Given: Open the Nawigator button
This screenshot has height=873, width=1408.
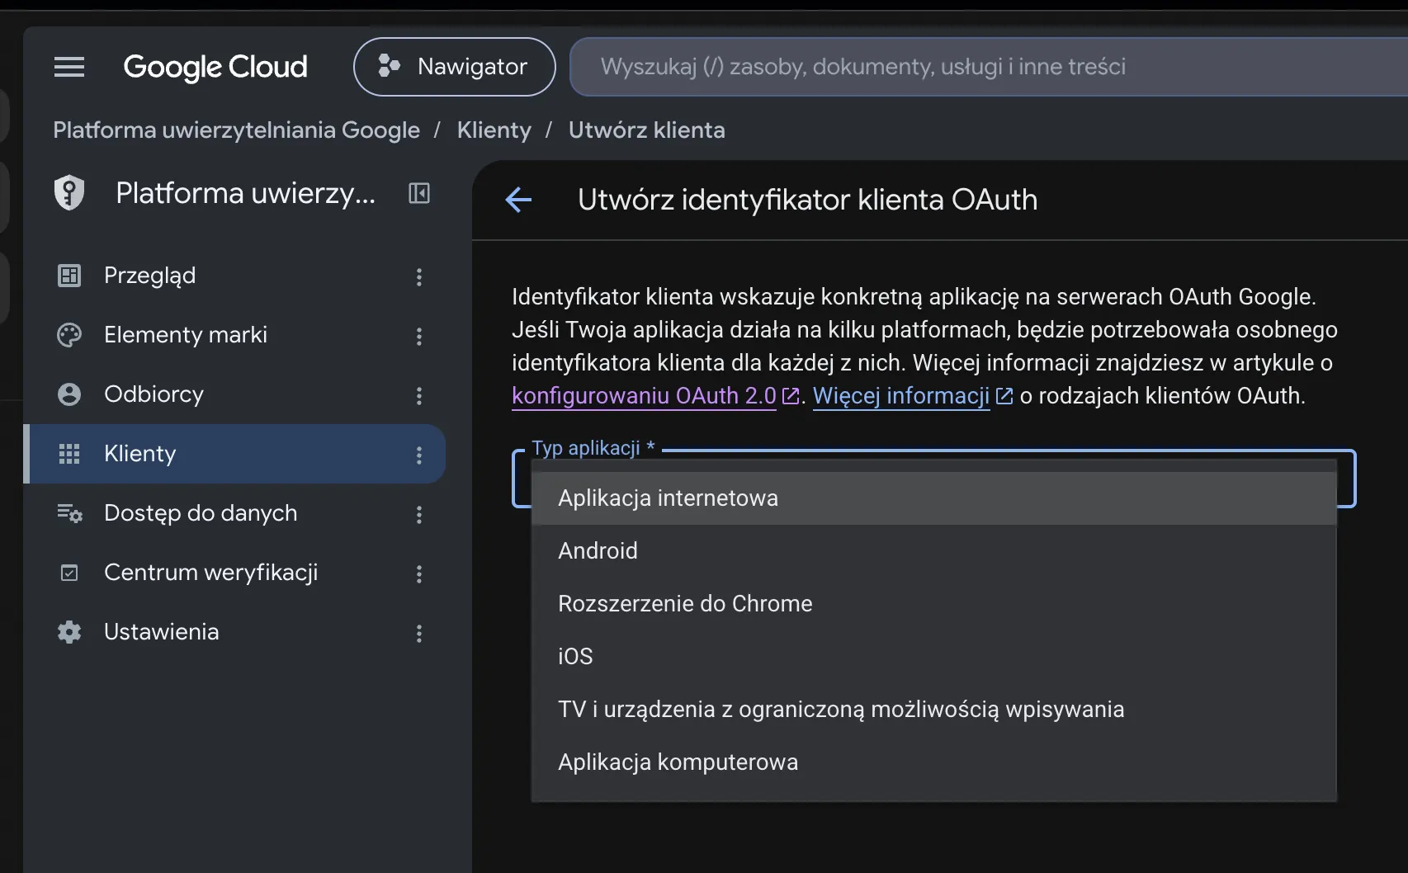Looking at the screenshot, I should [x=455, y=67].
